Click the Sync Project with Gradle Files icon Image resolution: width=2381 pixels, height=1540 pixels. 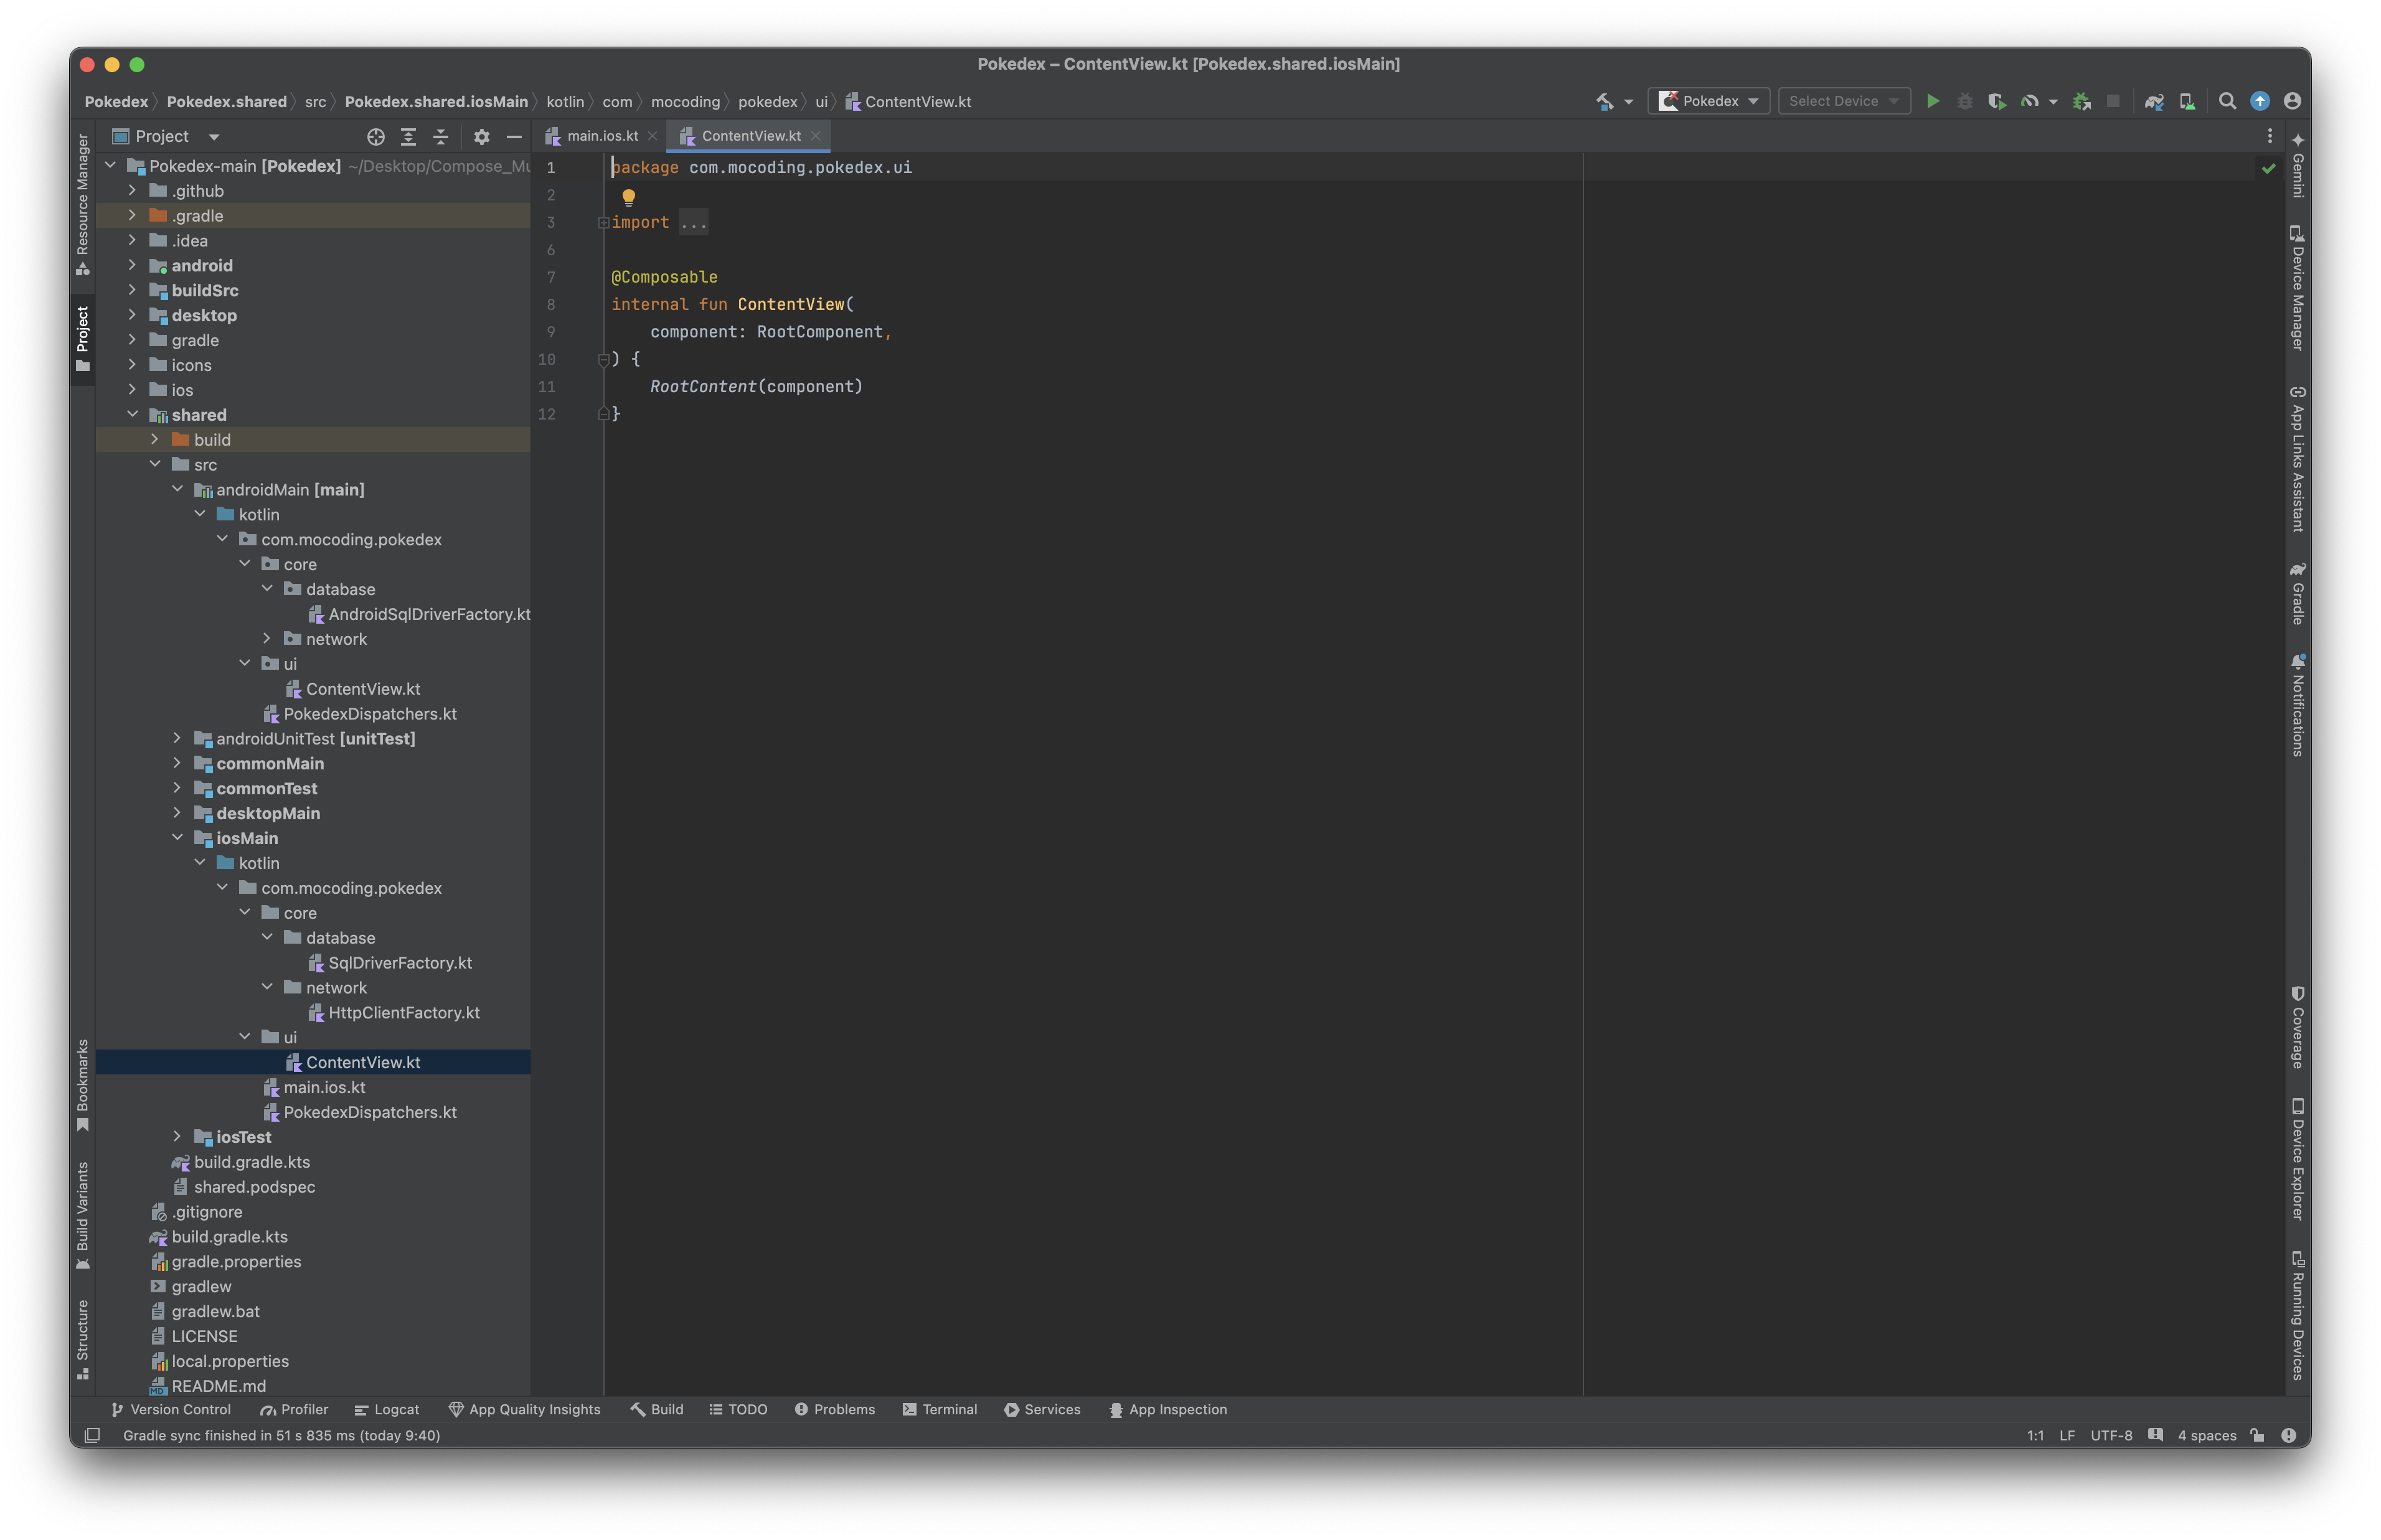click(x=2154, y=101)
